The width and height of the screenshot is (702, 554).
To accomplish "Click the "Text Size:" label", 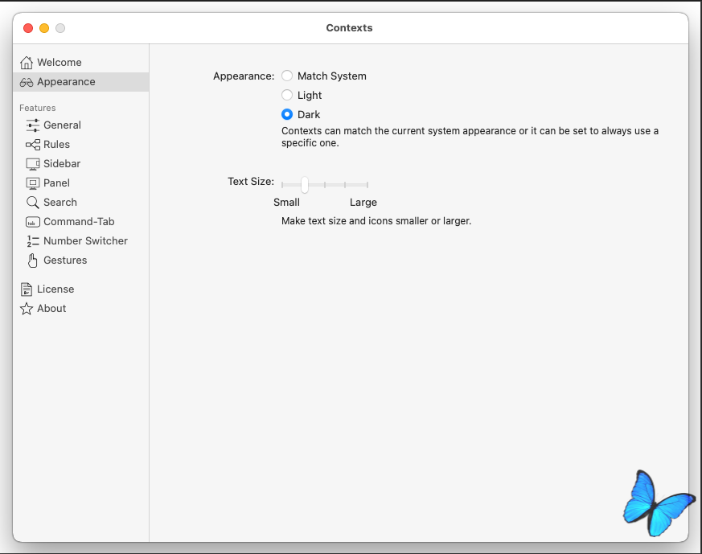I will click(x=251, y=181).
